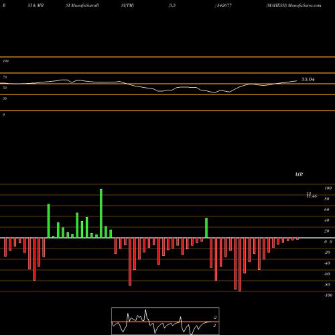The image size is (335, 335).
Task: Click the lone green bar among the red bars
Action: pyautogui.click(x=206, y=228)
